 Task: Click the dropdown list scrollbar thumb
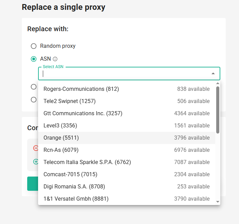point(218,110)
